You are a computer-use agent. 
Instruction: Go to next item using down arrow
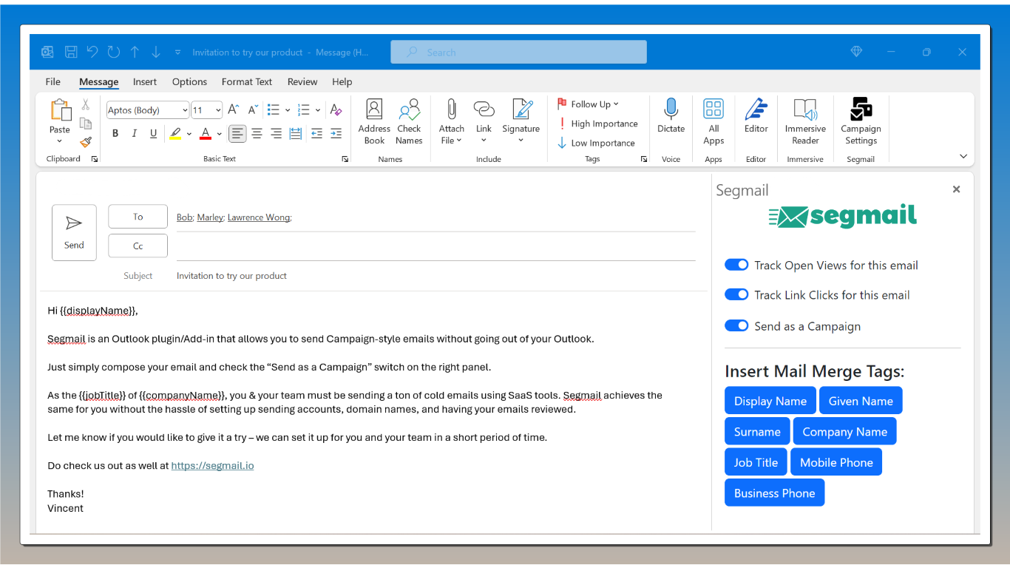click(156, 52)
